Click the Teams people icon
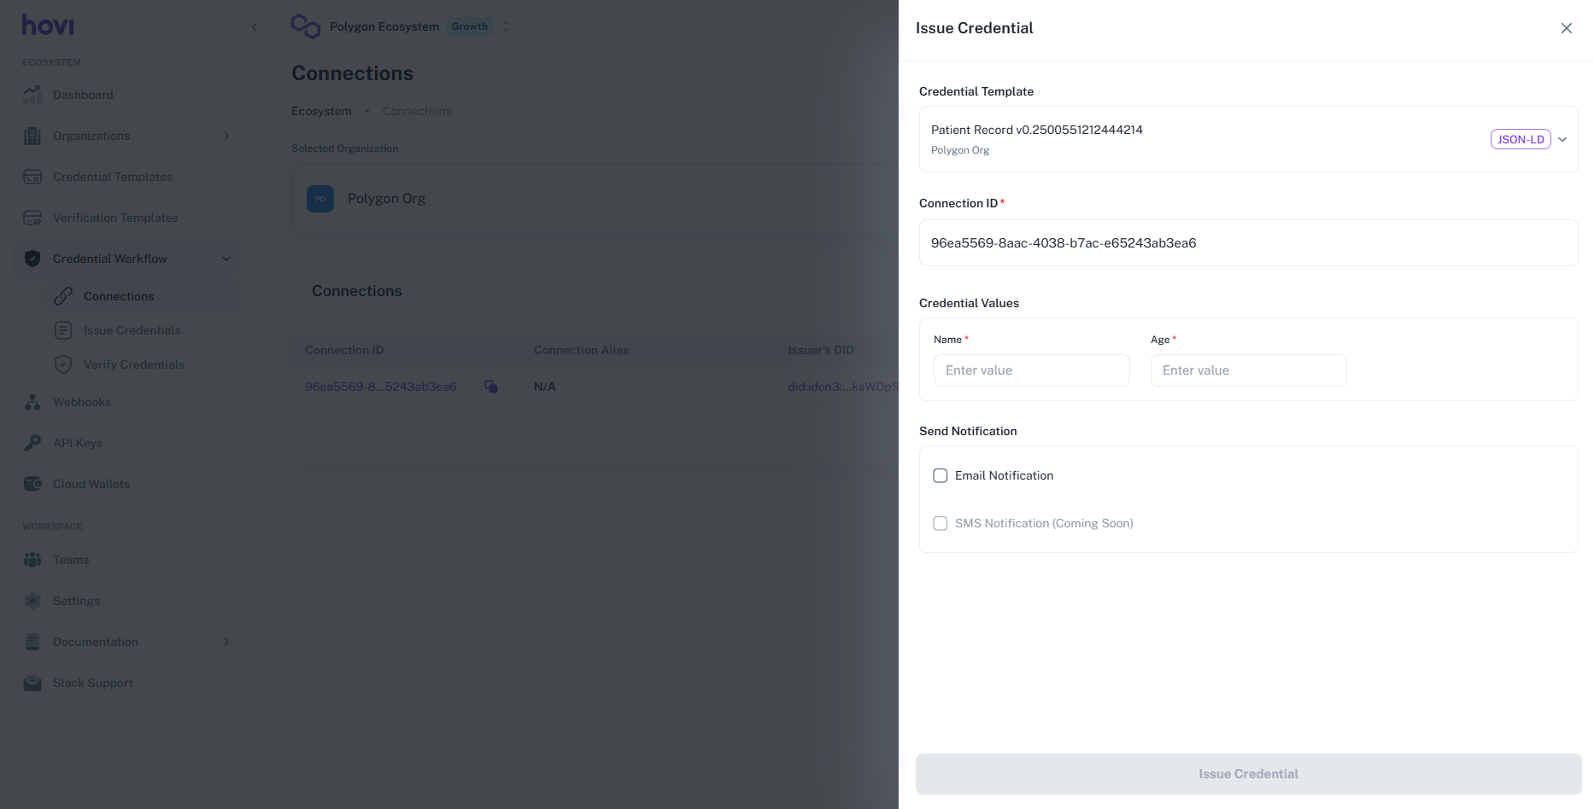The height and width of the screenshot is (809, 1594). (x=32, y=560)
